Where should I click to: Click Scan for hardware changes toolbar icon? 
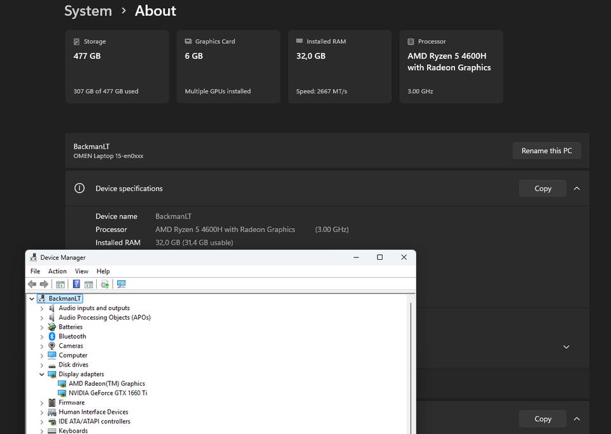pyautogui.click(x=121, y=284)
